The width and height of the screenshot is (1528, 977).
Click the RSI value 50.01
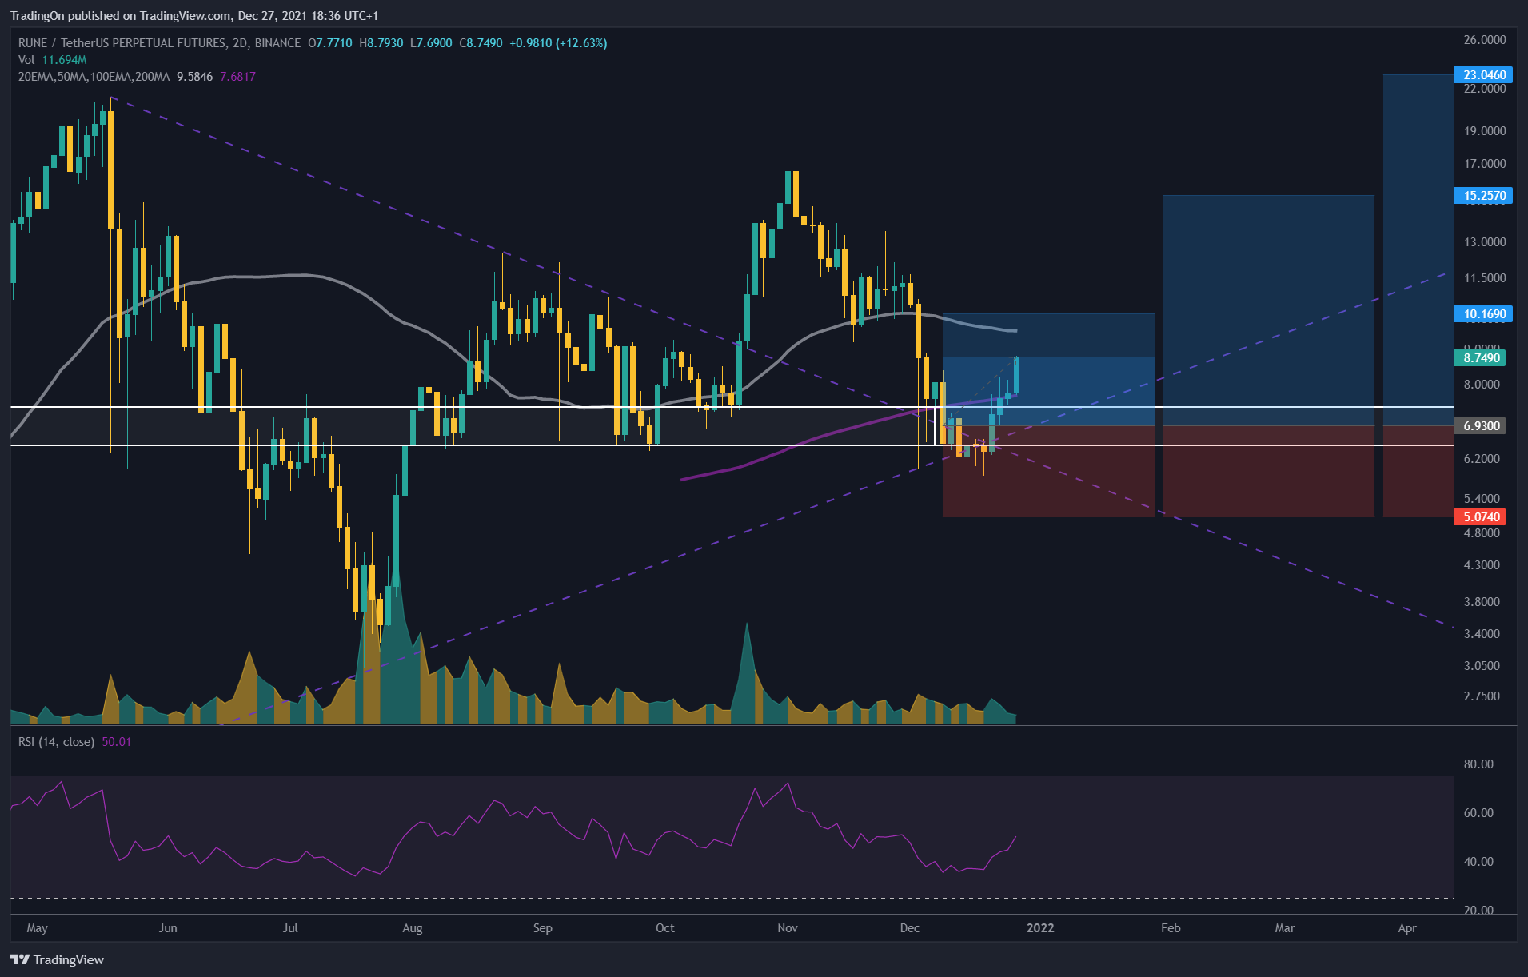[x=117, y=742]
